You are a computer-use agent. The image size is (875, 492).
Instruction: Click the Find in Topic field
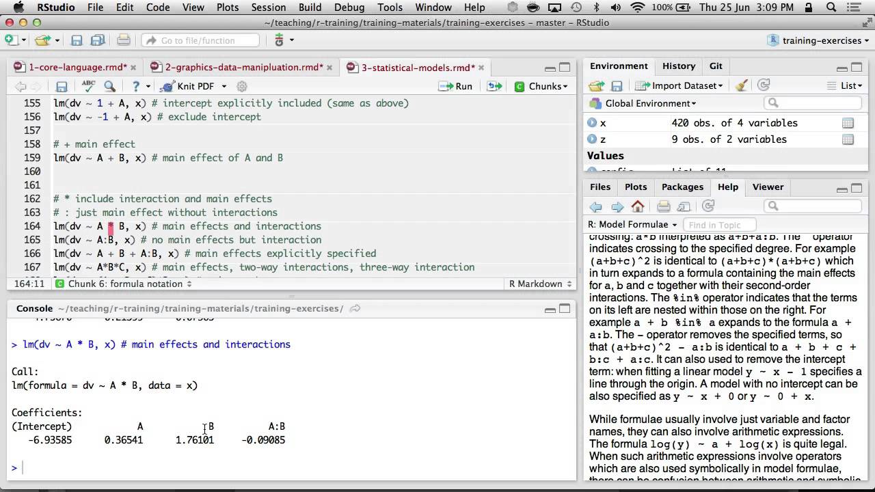[720, 225]
